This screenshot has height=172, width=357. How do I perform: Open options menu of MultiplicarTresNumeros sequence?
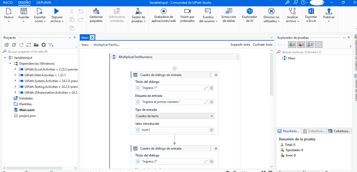click(x=237, y=57)
